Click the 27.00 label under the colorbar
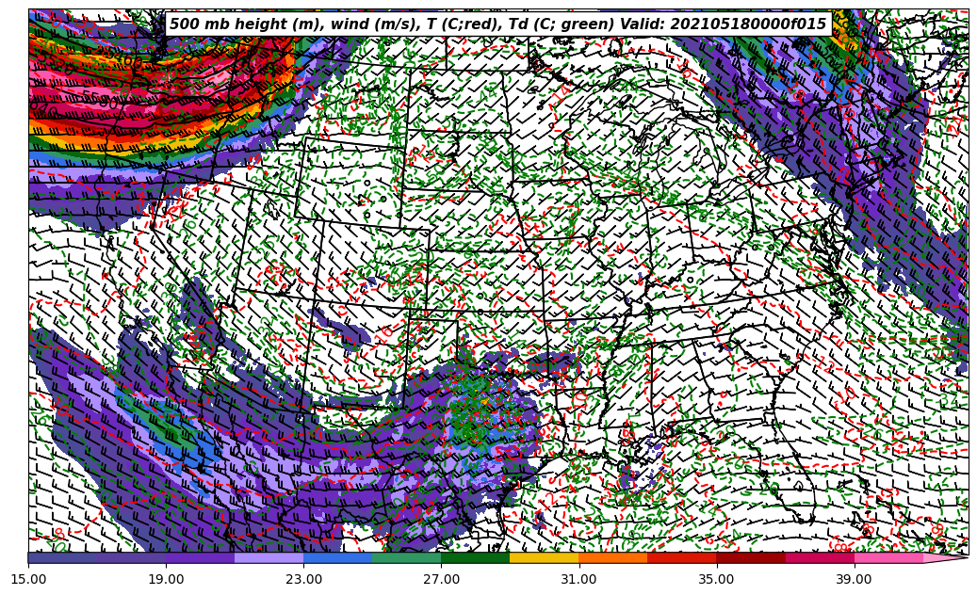Viewport: 977px width, 595px height. [x=441, y=579]
